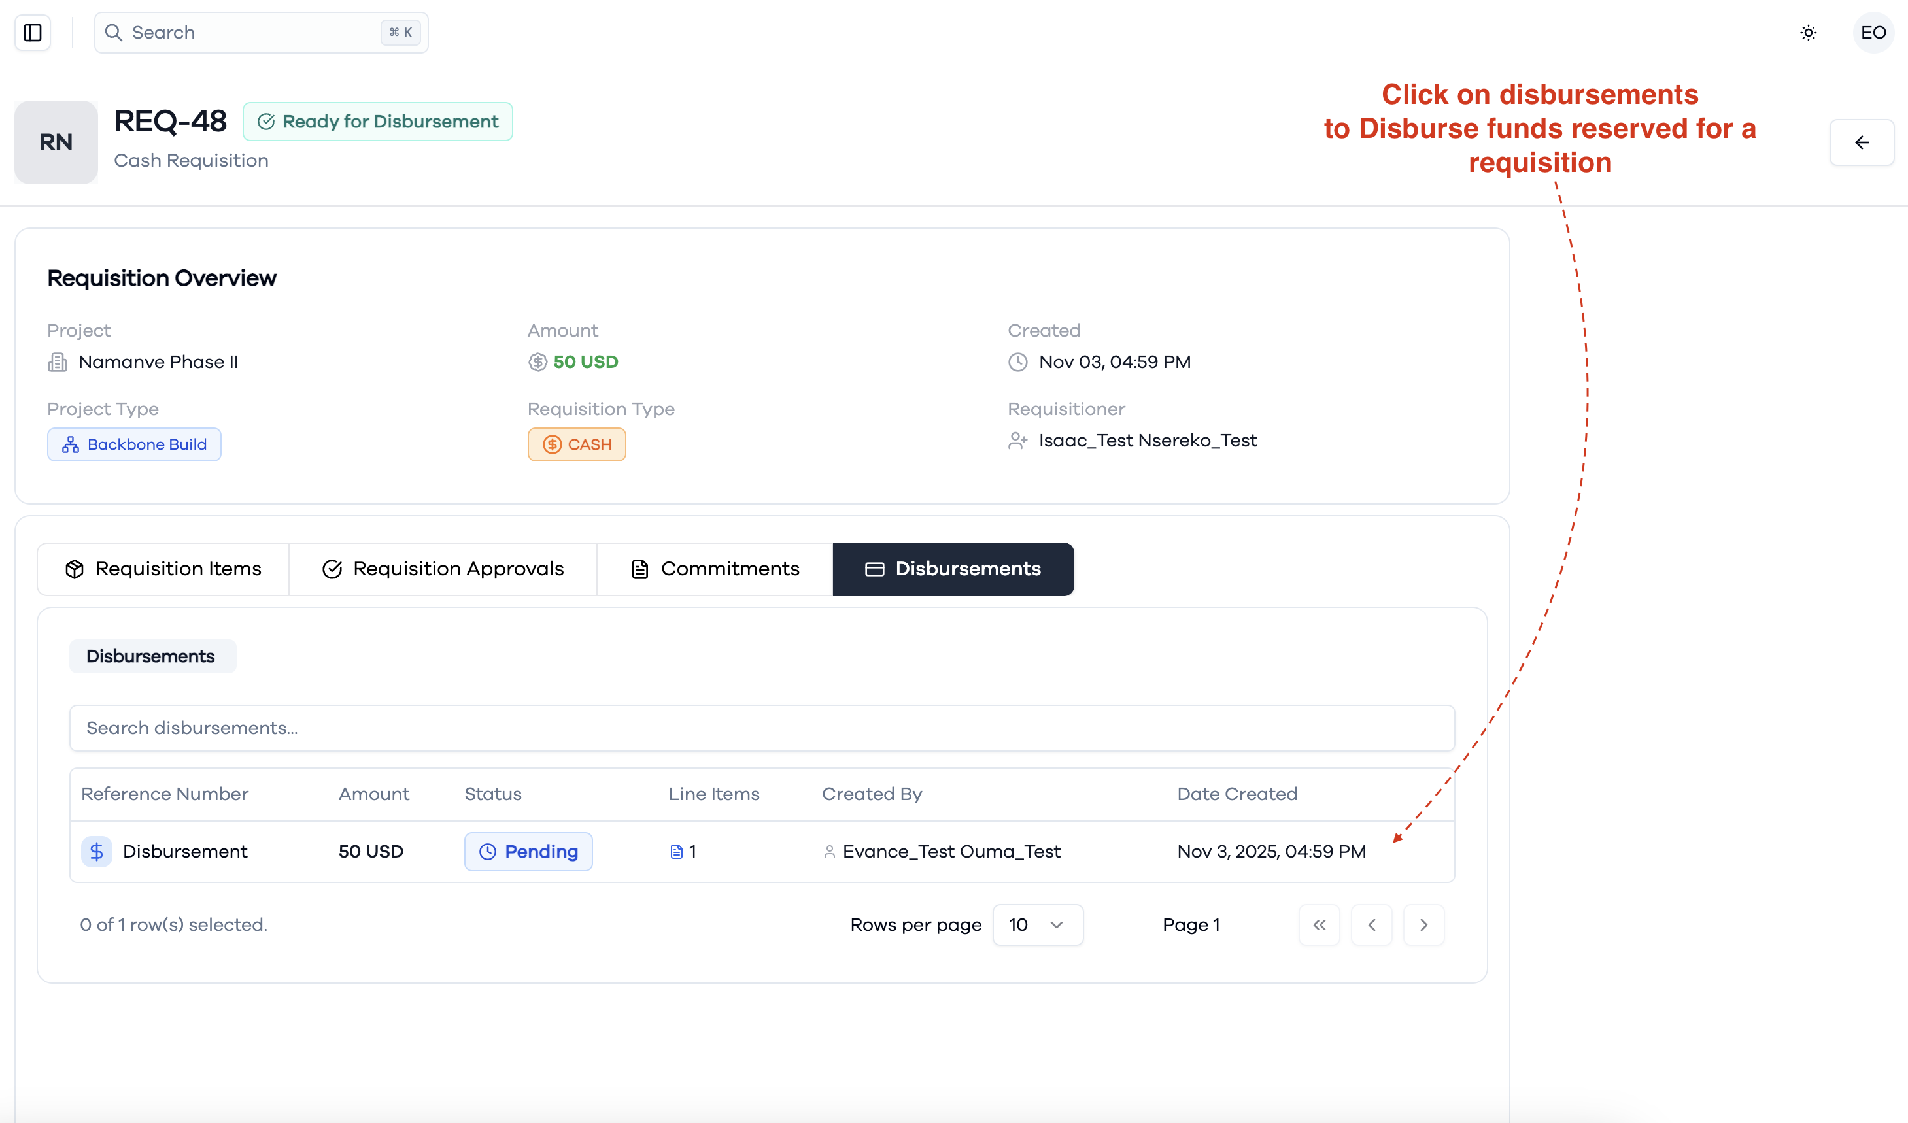Go to next page chevron
This screenshot has width=1908, height=1123.
pyautogui.click(x=1423, y=925)
